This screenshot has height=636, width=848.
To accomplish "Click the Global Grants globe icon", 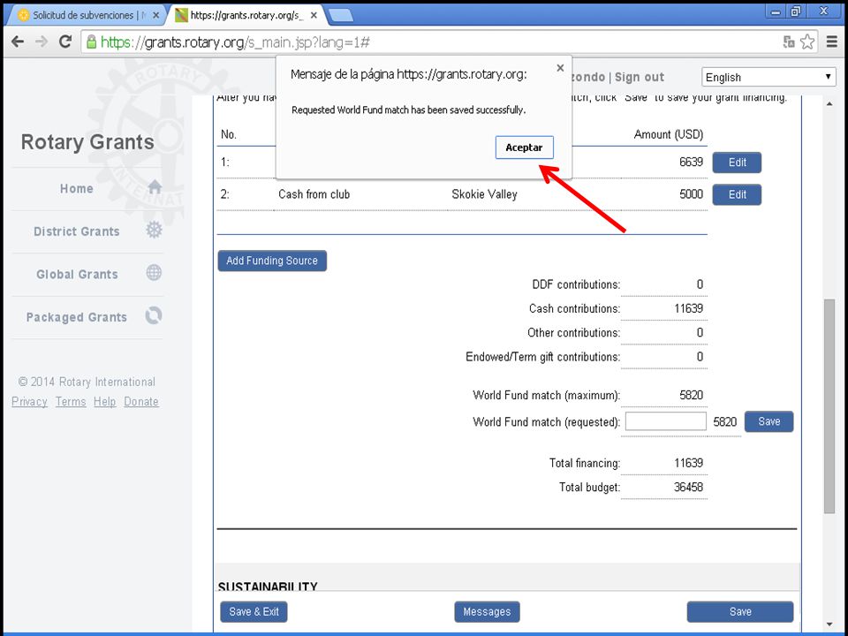I will pos(154,273).
